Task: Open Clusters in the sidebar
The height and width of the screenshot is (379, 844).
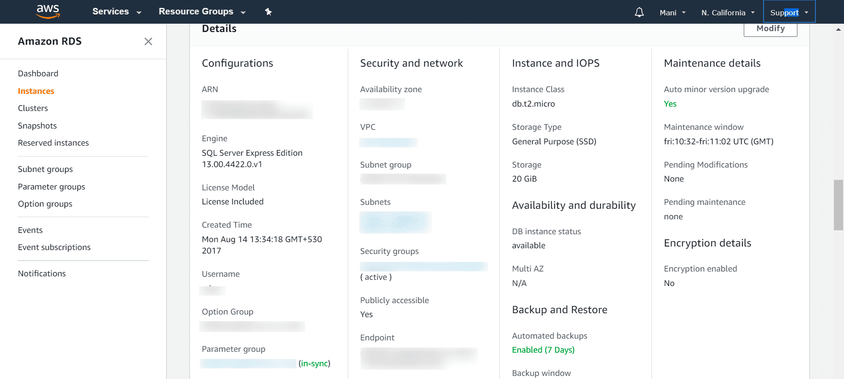Action: [x=33, y=108]
